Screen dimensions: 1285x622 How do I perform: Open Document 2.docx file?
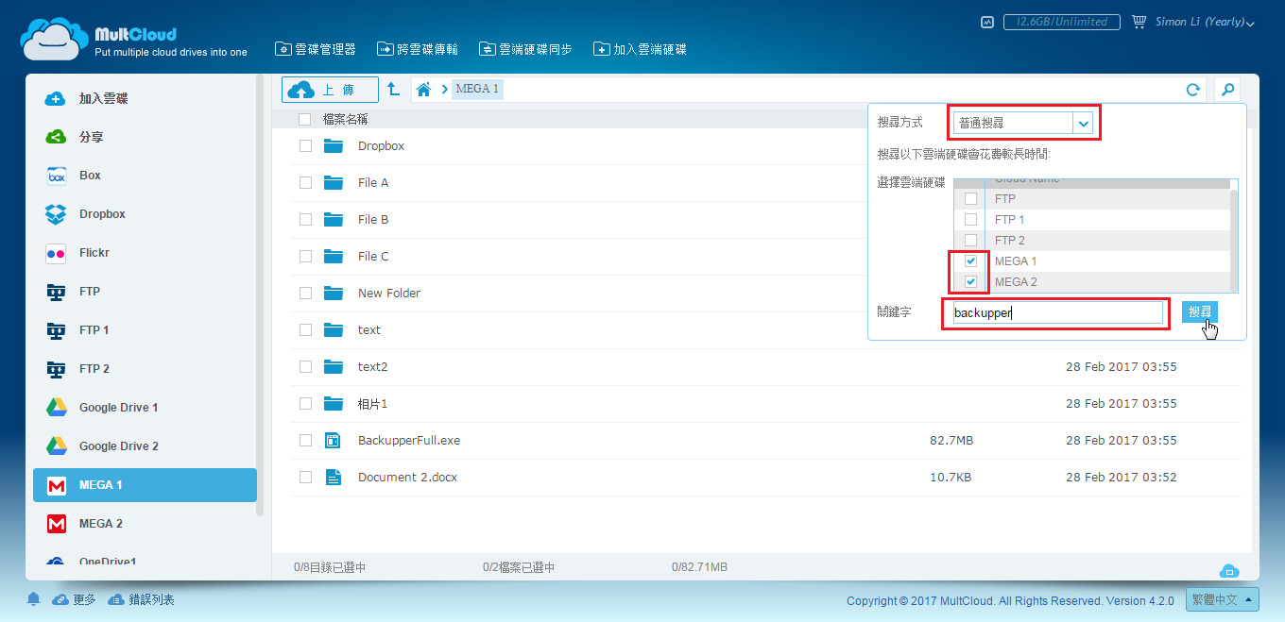407,477
